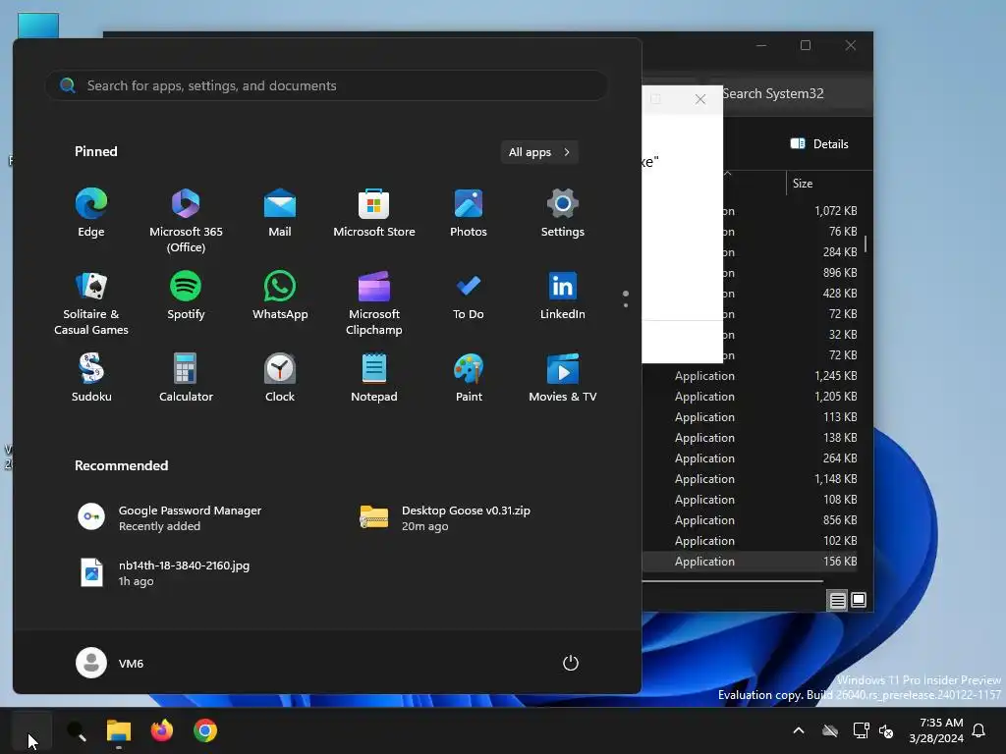Open the Clock app

coord(280,378)
